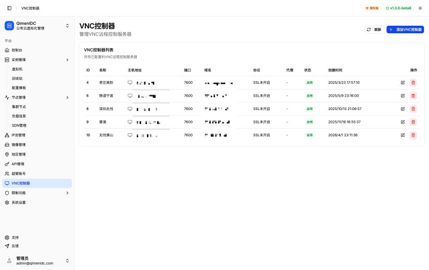Open IP池管理 page

[37, 135]
